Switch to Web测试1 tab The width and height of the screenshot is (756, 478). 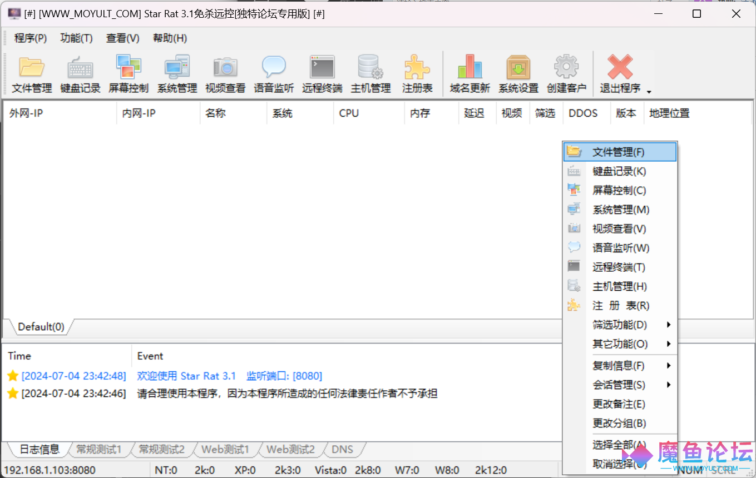225,449
